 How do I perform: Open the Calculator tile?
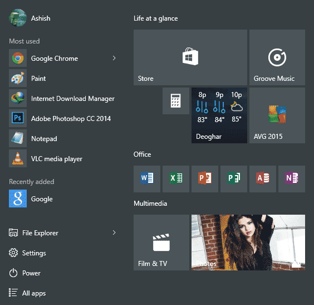point(176,101)
